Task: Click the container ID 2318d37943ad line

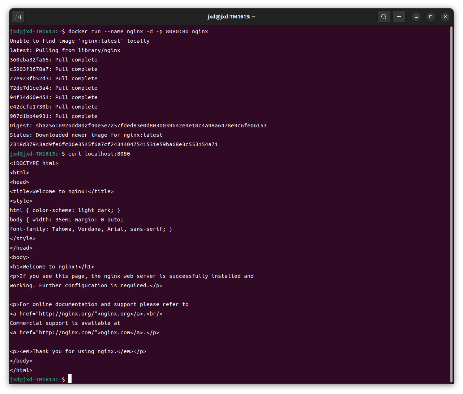Action: click(x=114, y=144)
